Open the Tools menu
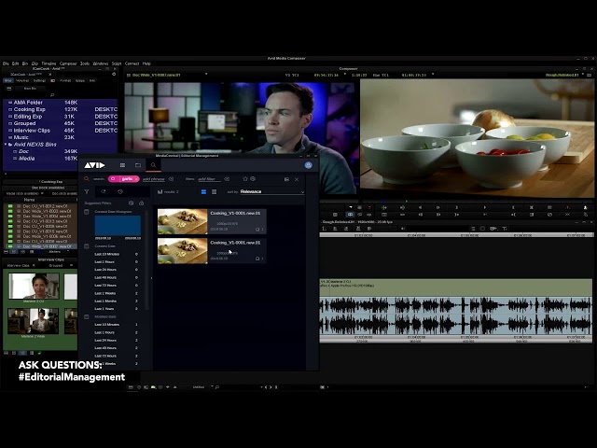 [85, 63]
